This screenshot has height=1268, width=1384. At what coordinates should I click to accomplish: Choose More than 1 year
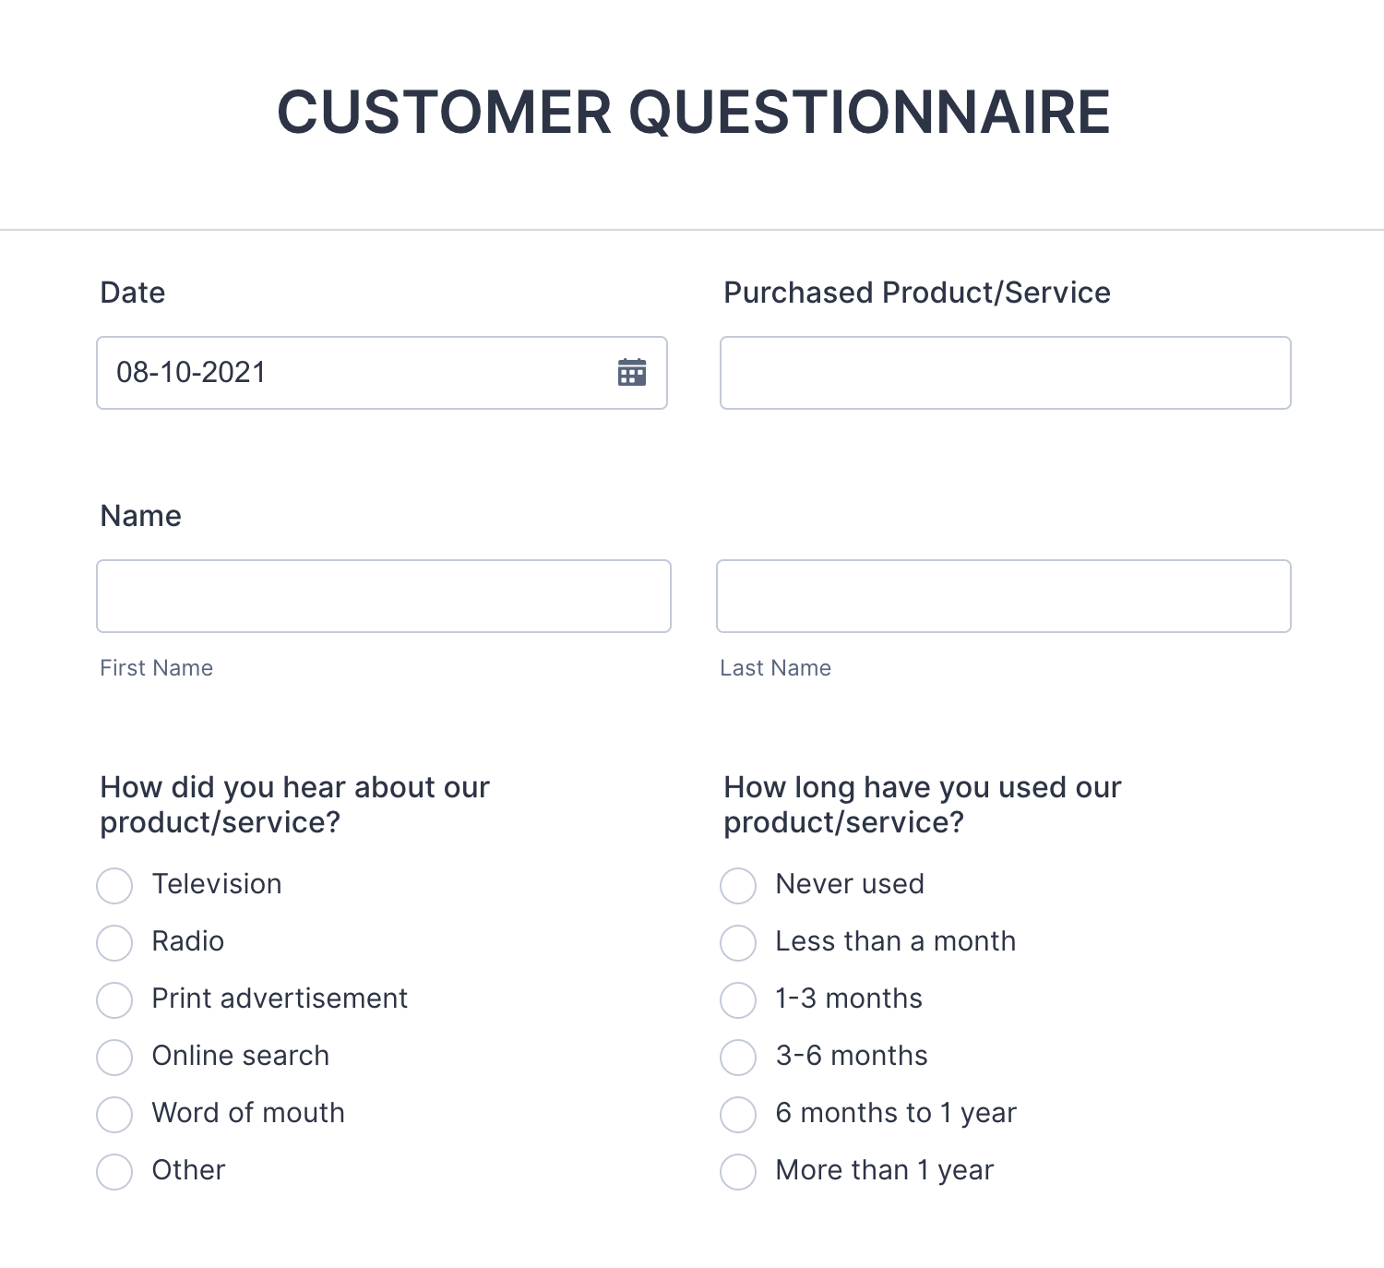click(738, 1172)
